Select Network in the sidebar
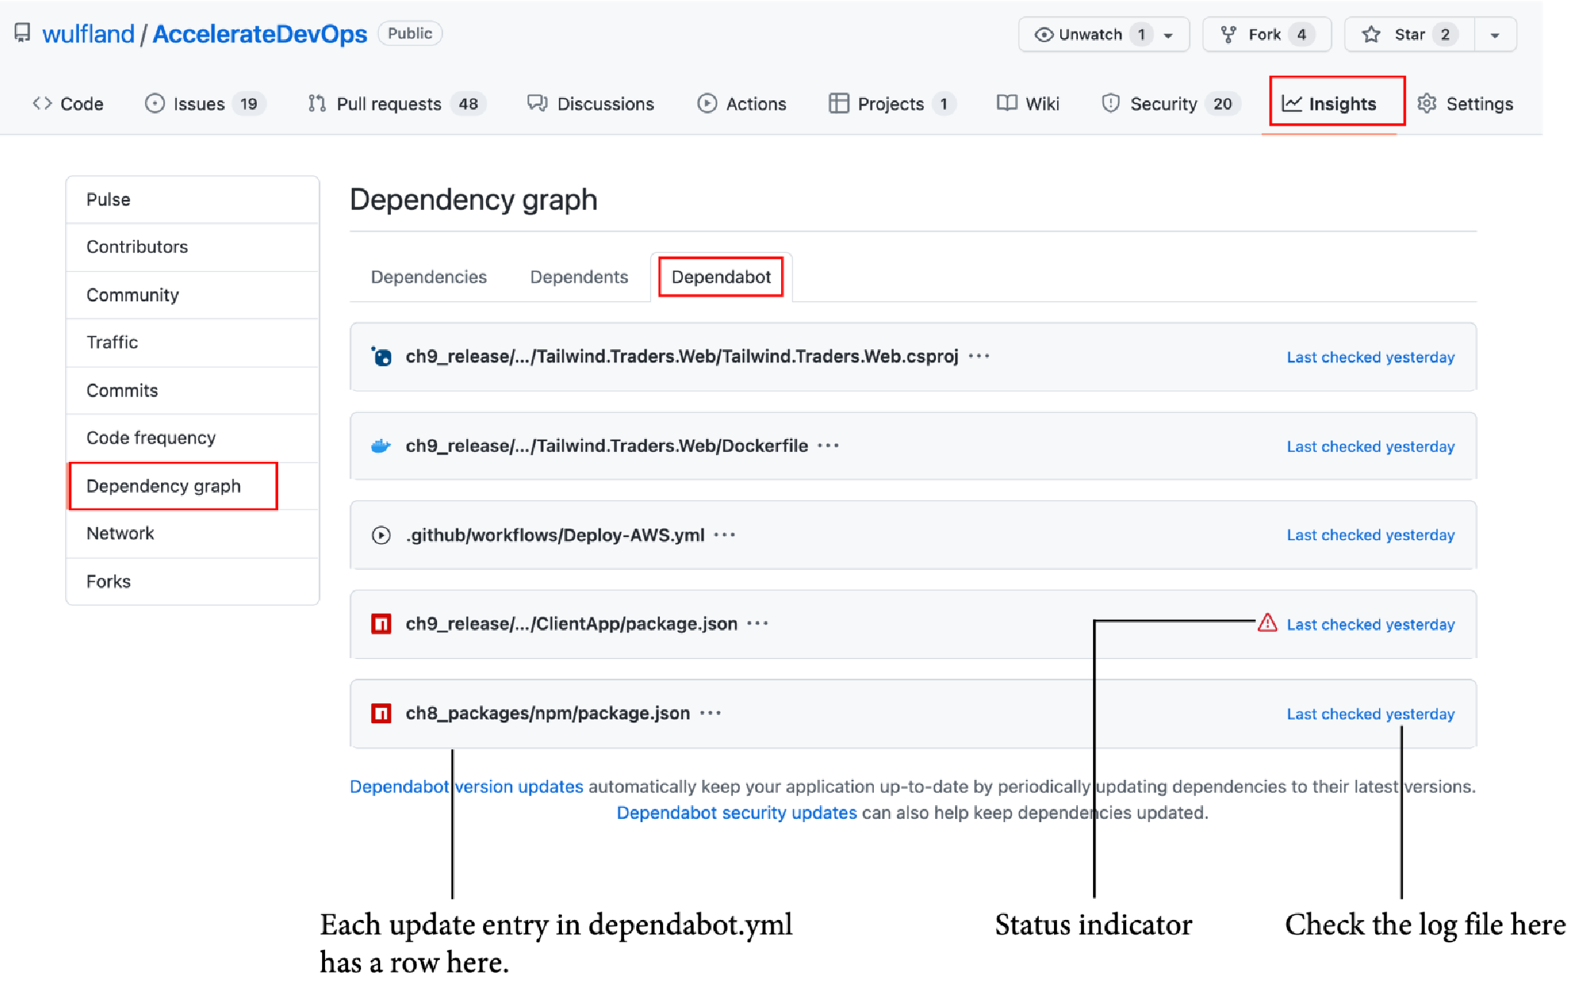 (x=192, y=533)
